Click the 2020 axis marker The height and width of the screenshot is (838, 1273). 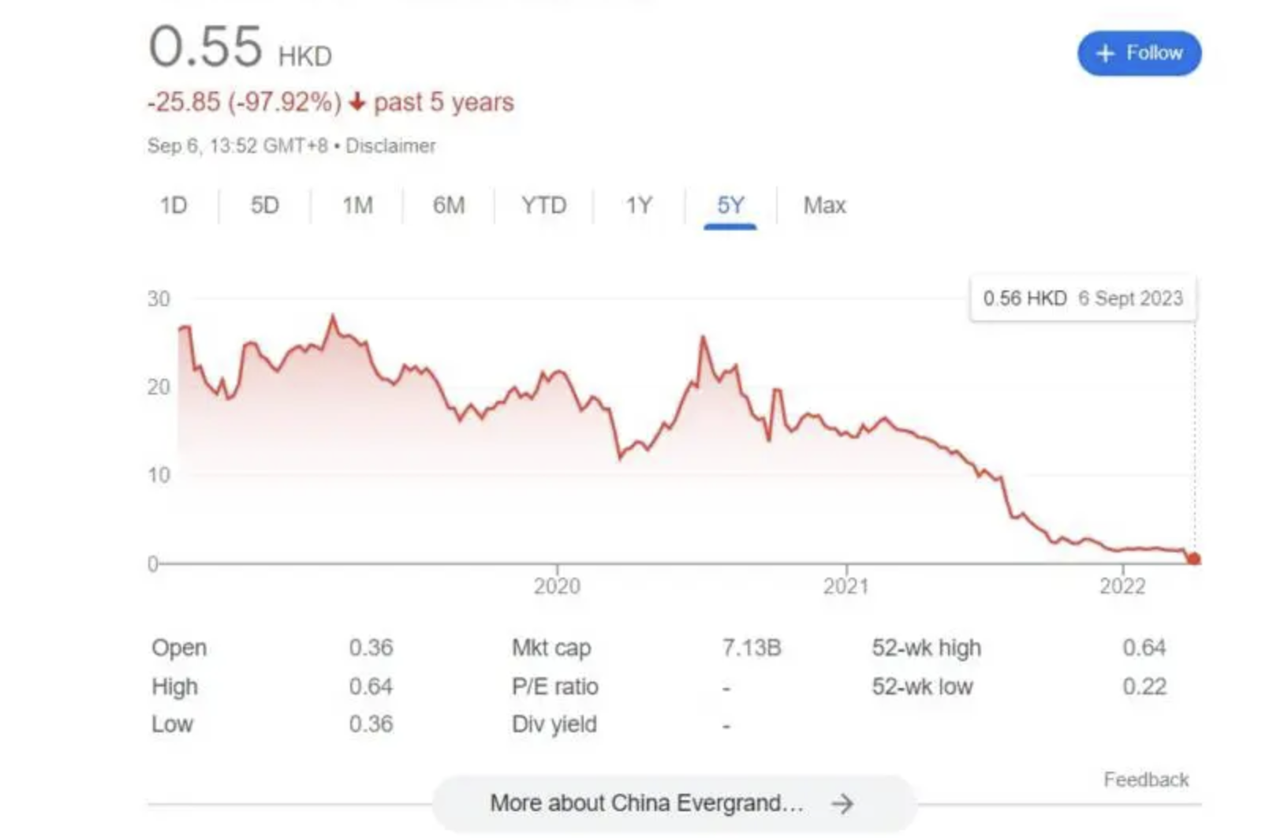click(x=557, y=585)
